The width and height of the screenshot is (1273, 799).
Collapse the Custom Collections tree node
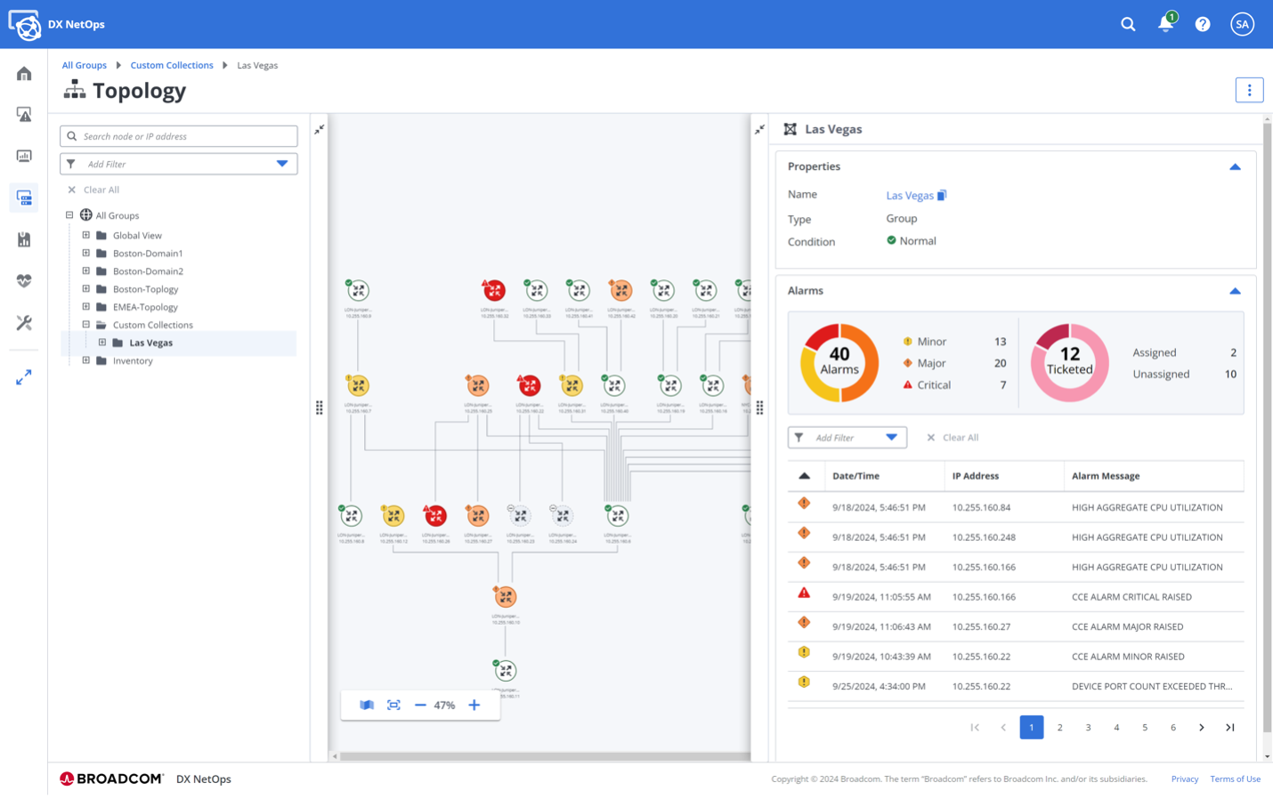click(x=86, y=325)
